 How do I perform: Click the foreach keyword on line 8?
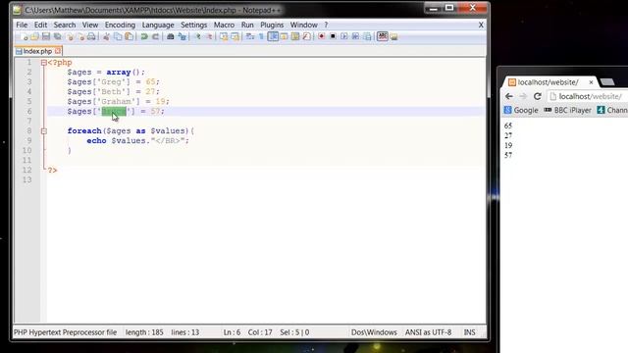[84, 130]
